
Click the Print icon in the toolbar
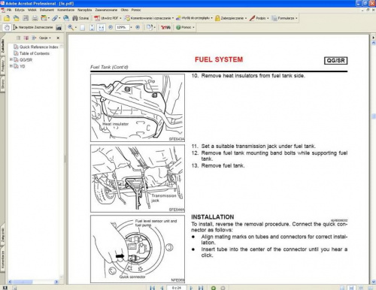click(x=35, y=18)
